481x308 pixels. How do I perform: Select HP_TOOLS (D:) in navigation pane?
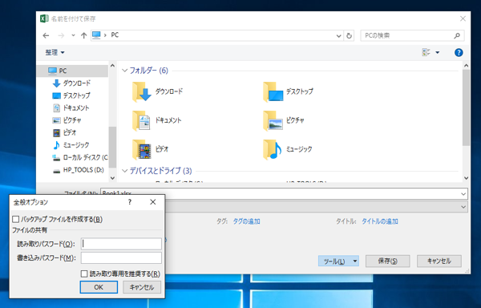pos(78,170)
